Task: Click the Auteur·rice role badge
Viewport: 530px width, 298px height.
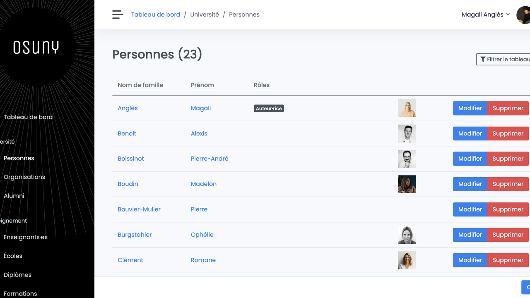Action: tap(269, 108)
